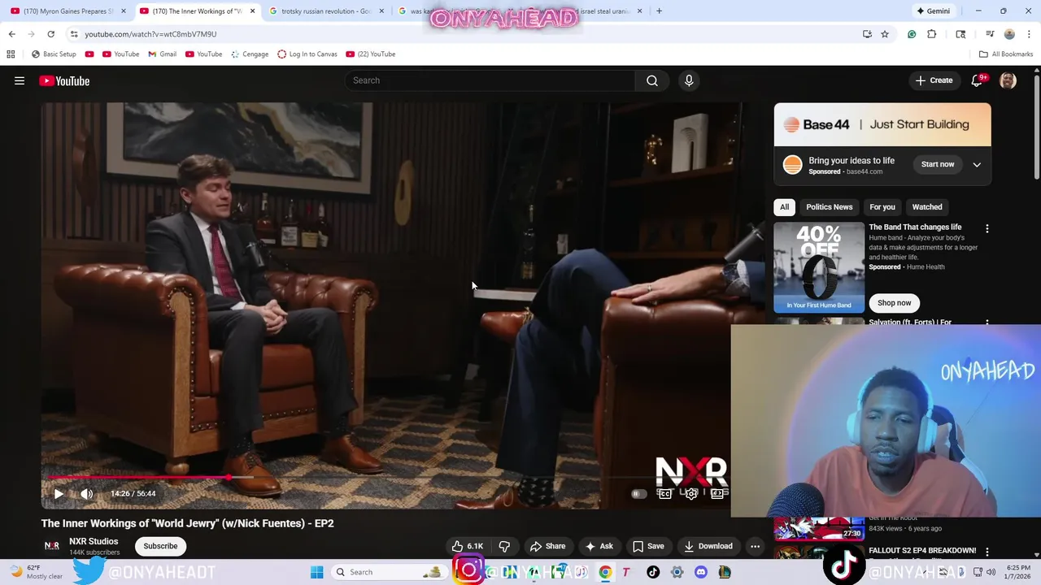Subscribe to NXR Studios

tap(160, 546)
